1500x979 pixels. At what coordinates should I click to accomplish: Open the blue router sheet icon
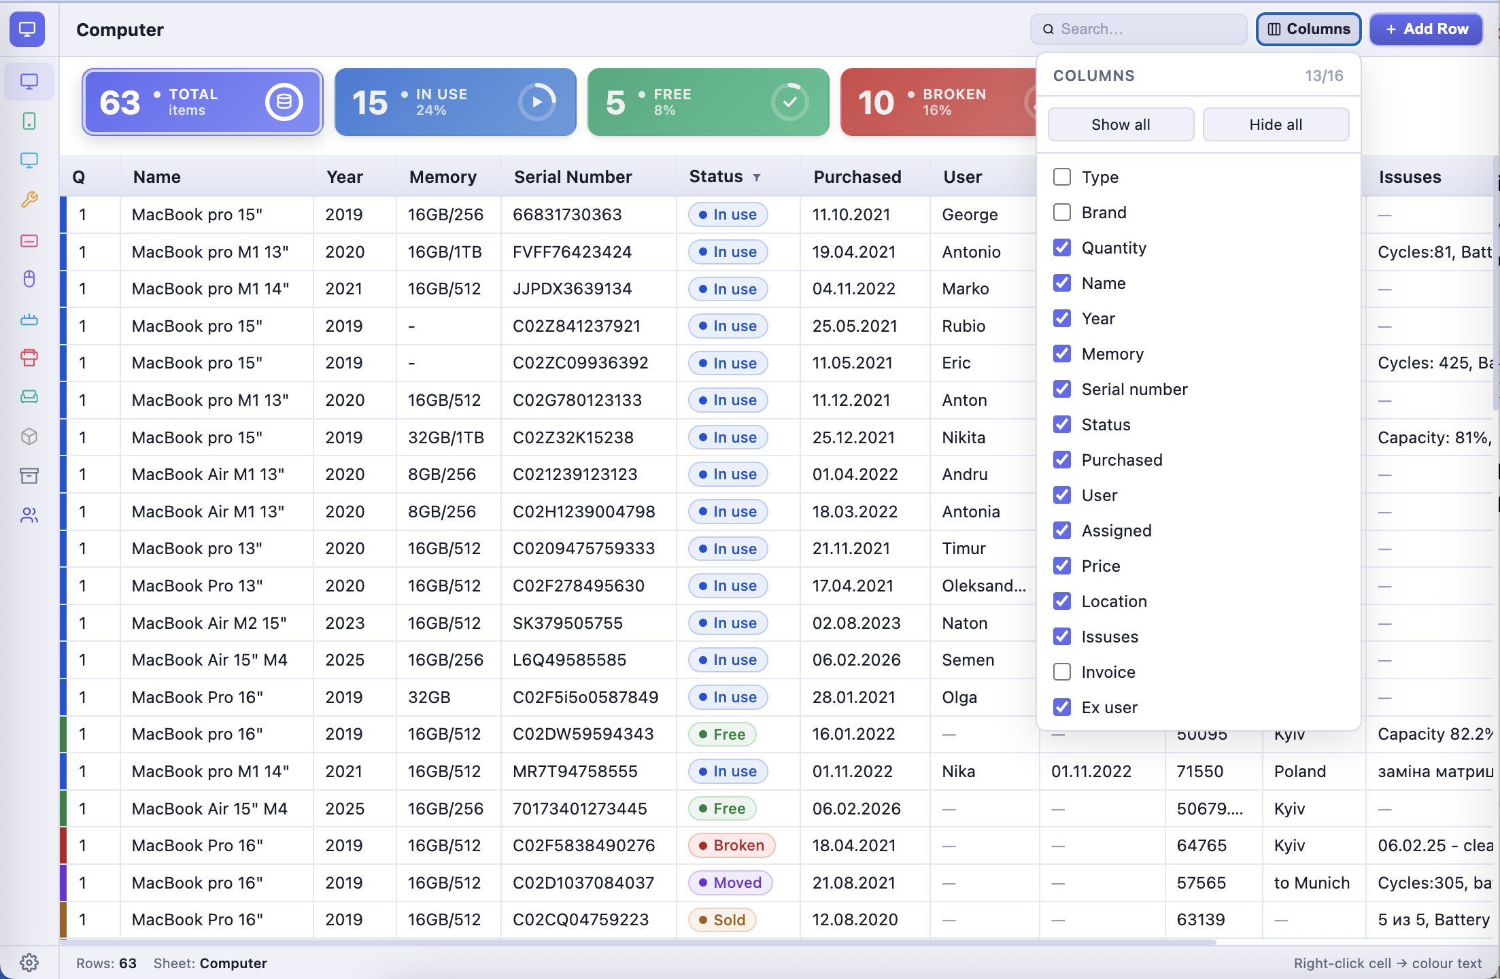pos(29,319)
